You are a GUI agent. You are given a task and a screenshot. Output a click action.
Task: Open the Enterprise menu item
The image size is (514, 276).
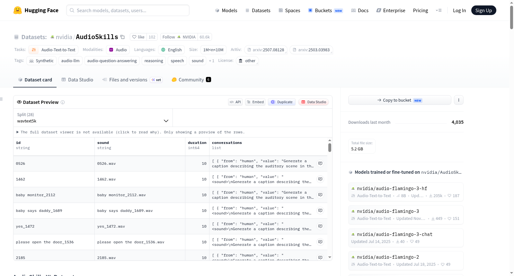coord(391,11)
